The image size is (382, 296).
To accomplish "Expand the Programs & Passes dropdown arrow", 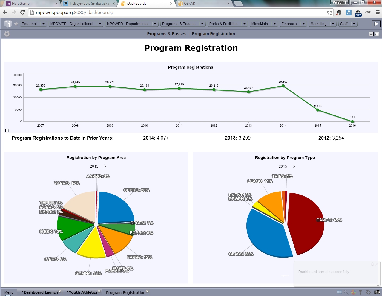I will pos(202,24).
